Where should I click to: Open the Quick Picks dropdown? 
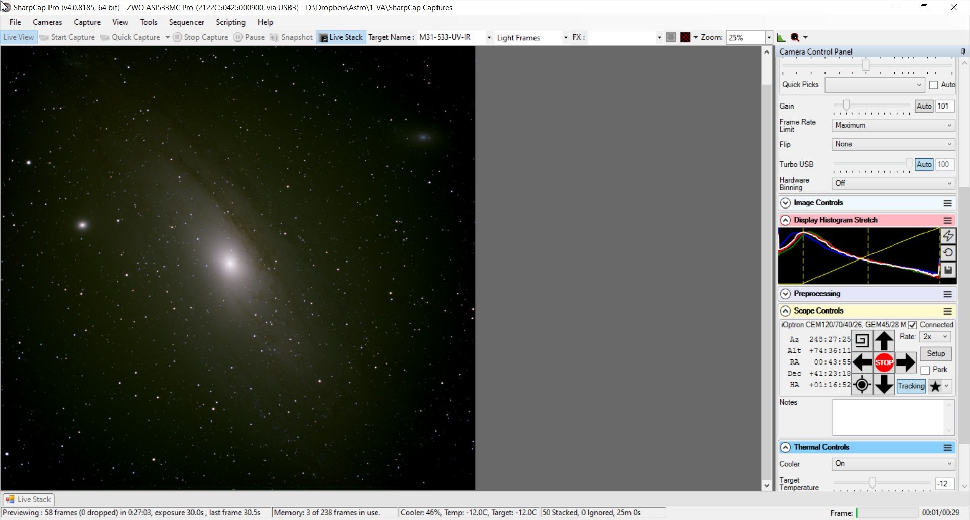(x=875, y=85)
